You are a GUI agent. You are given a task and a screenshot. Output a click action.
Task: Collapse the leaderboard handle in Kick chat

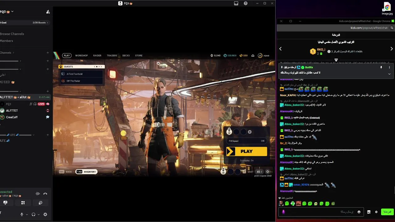(336, 60)
